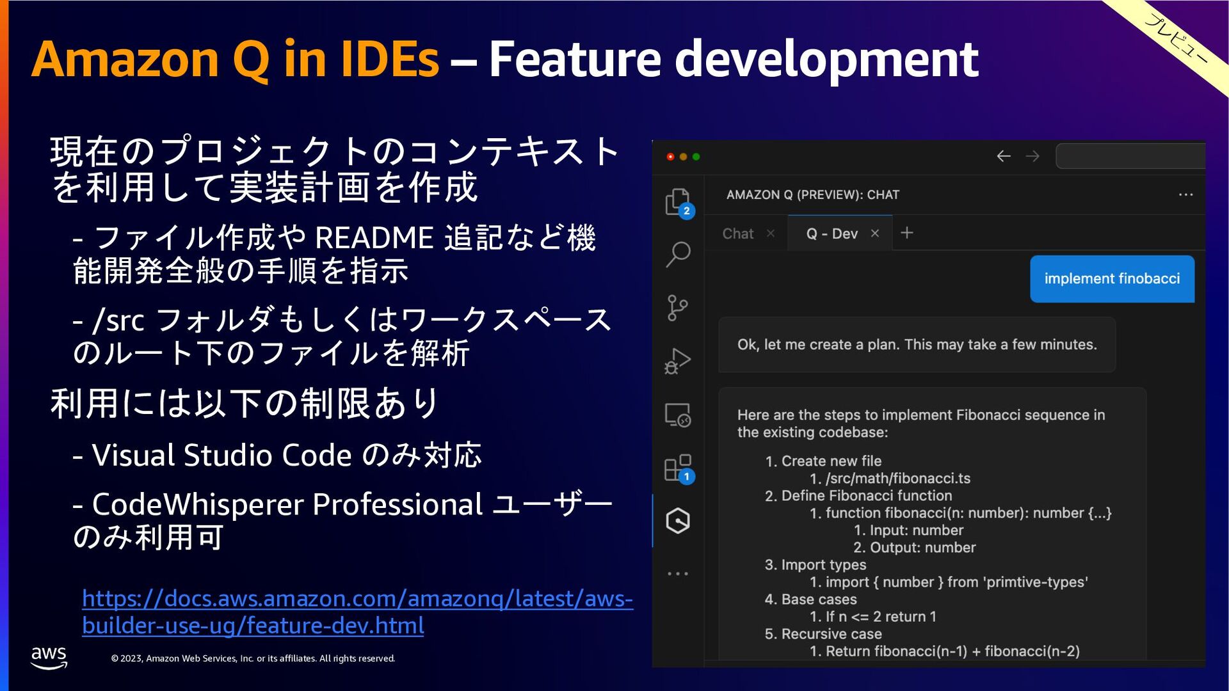Open Source Control branch icon
1229x691 pixels.
pyautogui.click(x=677, y=308)
